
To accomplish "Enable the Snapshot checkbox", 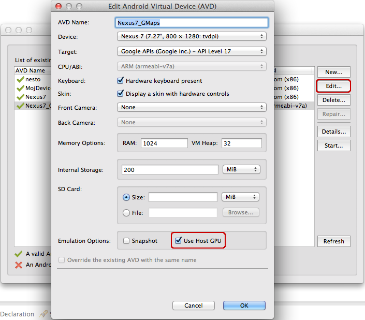I will pyautogui.click(x=126, y=241).
